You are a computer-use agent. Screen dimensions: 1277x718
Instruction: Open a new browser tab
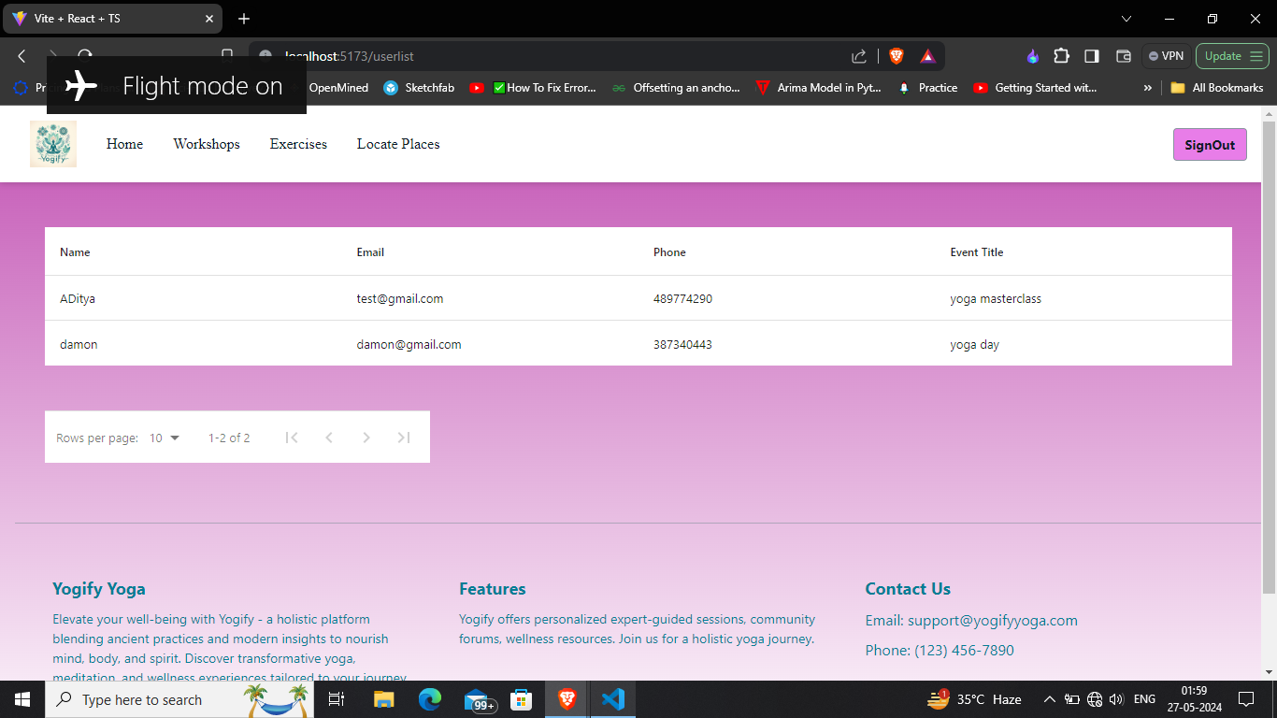click(x=244, y=19)
